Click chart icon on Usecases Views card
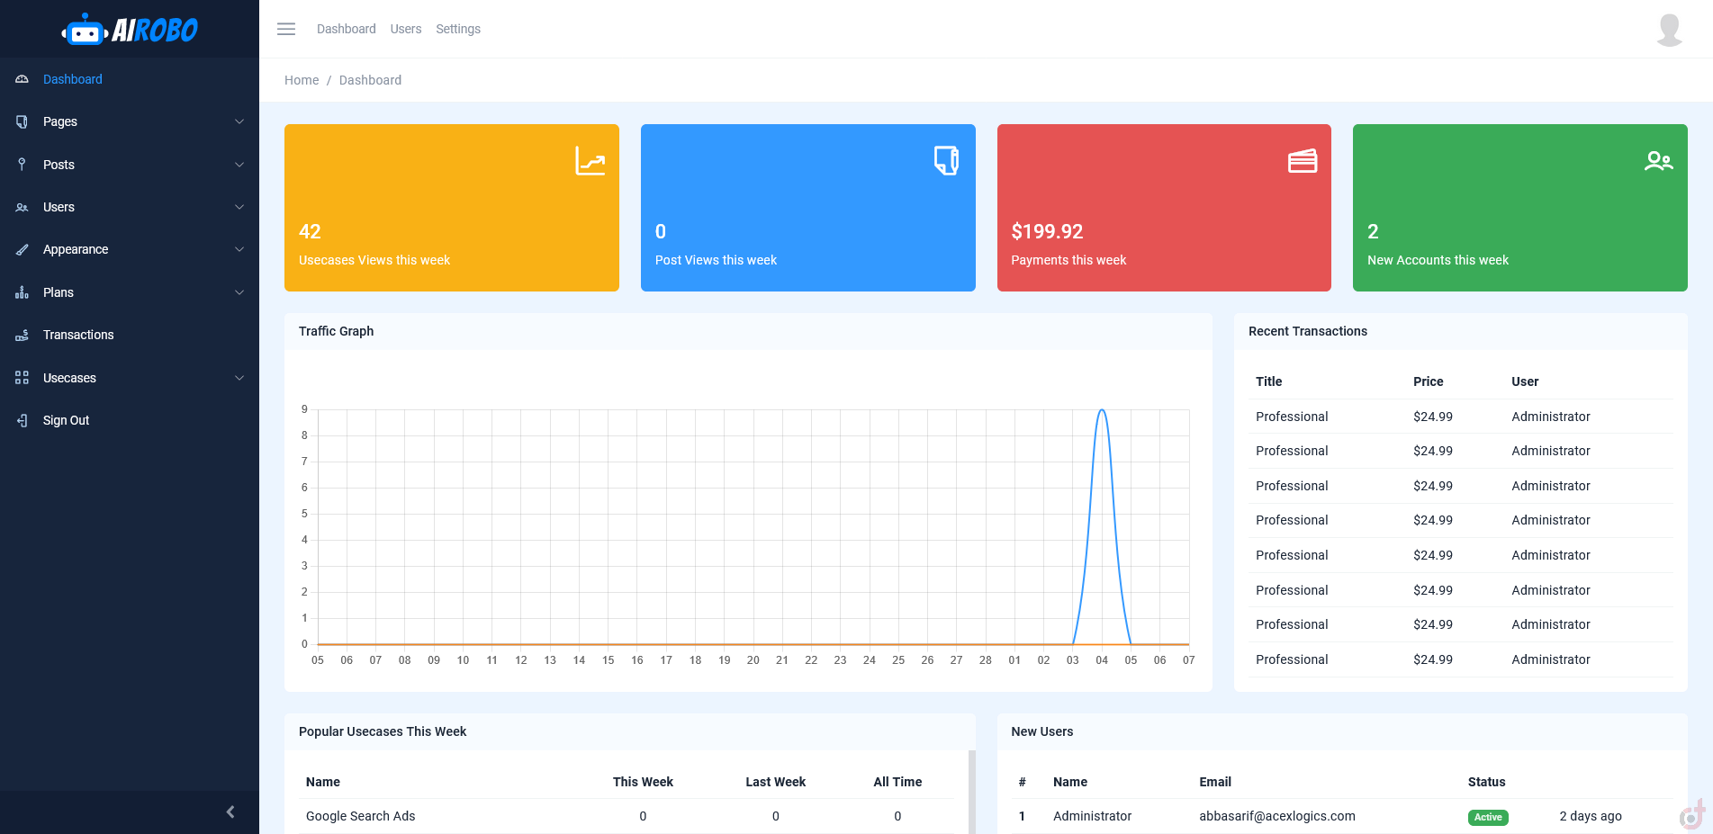The width and height of the screenshot is (1713, 834). (590, 161)
